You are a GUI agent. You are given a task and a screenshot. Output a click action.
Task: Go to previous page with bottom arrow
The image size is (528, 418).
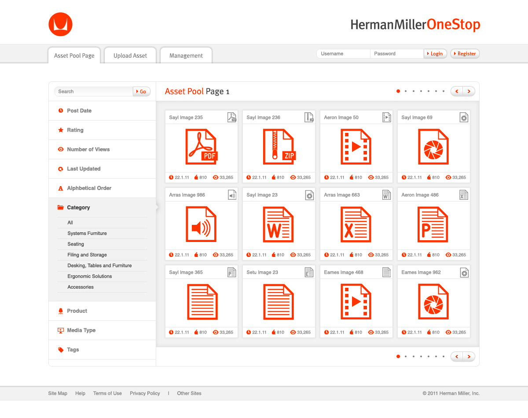click(457, 356)
